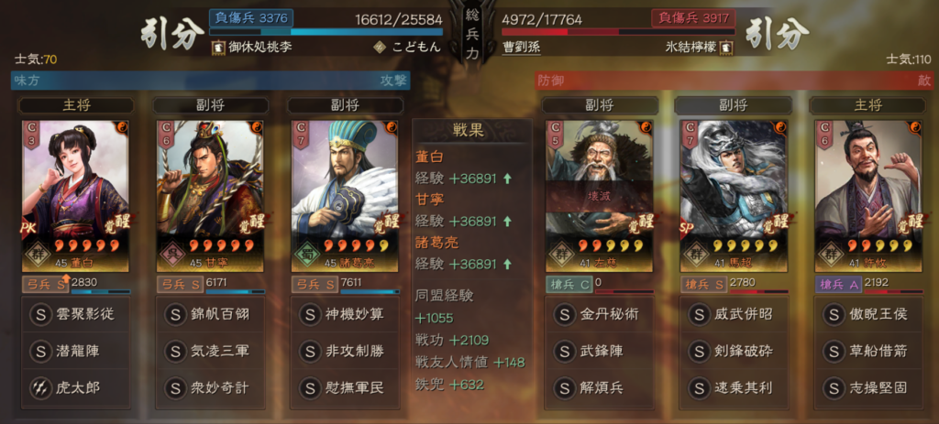Image resolution: width=939 pixels, height=424 pixels.
Task: Open 諸葛亮 commander portrait card
Action: pos(345,196)
